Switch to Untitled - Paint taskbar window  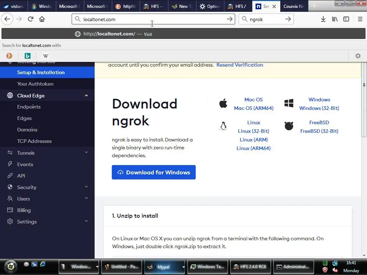click(122, 267)
